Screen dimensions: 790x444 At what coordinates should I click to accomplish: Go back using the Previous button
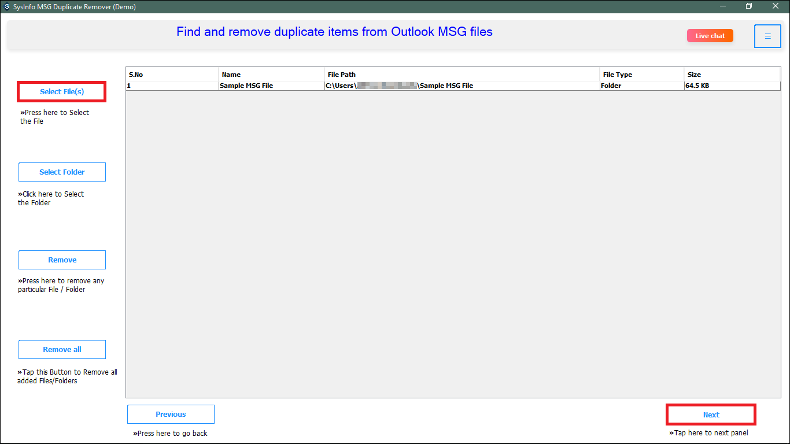(170, 414)
